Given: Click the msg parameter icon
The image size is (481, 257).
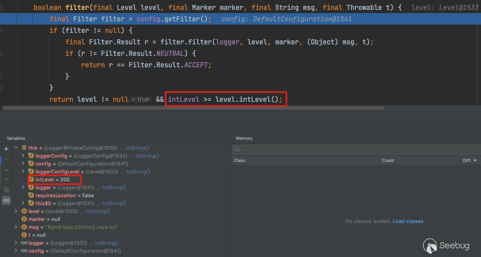Looking at the screenshot, I should pyautogui.click(x=24, y=227).
